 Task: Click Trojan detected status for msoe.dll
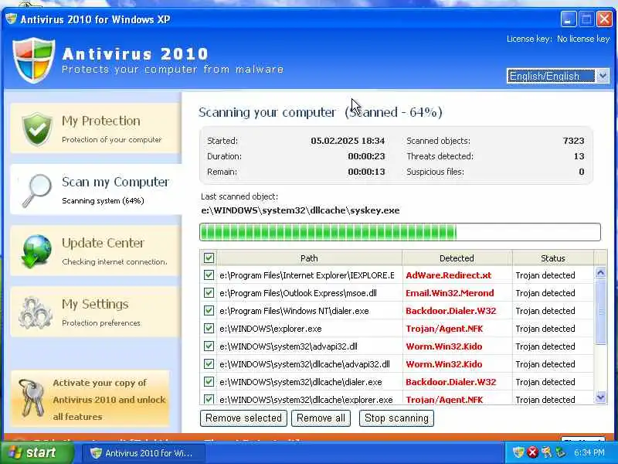point(545,293)
